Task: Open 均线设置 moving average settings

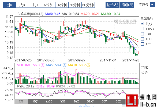Action: coord(145,70)
